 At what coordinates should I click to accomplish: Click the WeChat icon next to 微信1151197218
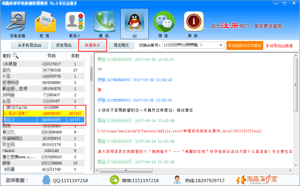tap(114, 180)
